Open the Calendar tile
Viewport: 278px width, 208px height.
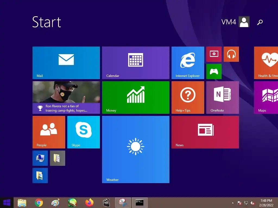point(136,63)
